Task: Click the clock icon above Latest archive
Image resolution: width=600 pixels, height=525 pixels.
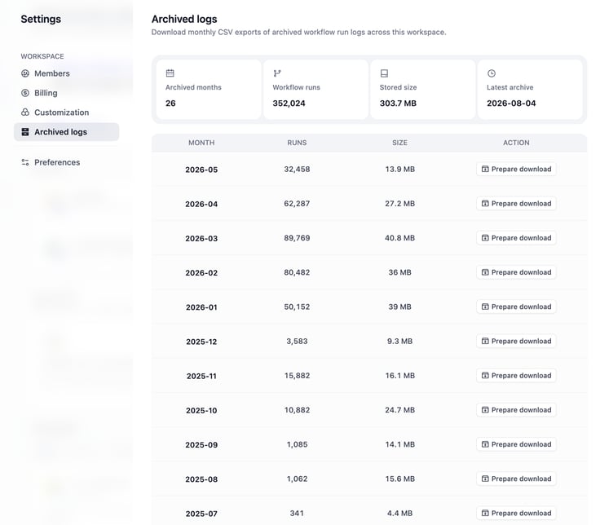Action: pyautogui.click(x=492, y=73)
